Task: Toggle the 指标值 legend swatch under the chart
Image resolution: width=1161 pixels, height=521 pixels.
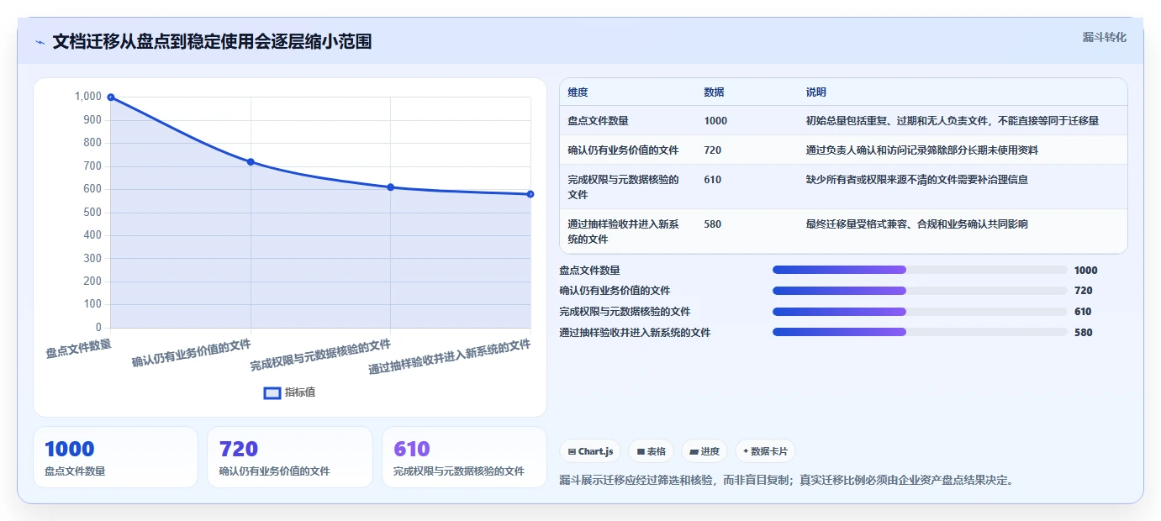Action: click(x=272, y=392)
